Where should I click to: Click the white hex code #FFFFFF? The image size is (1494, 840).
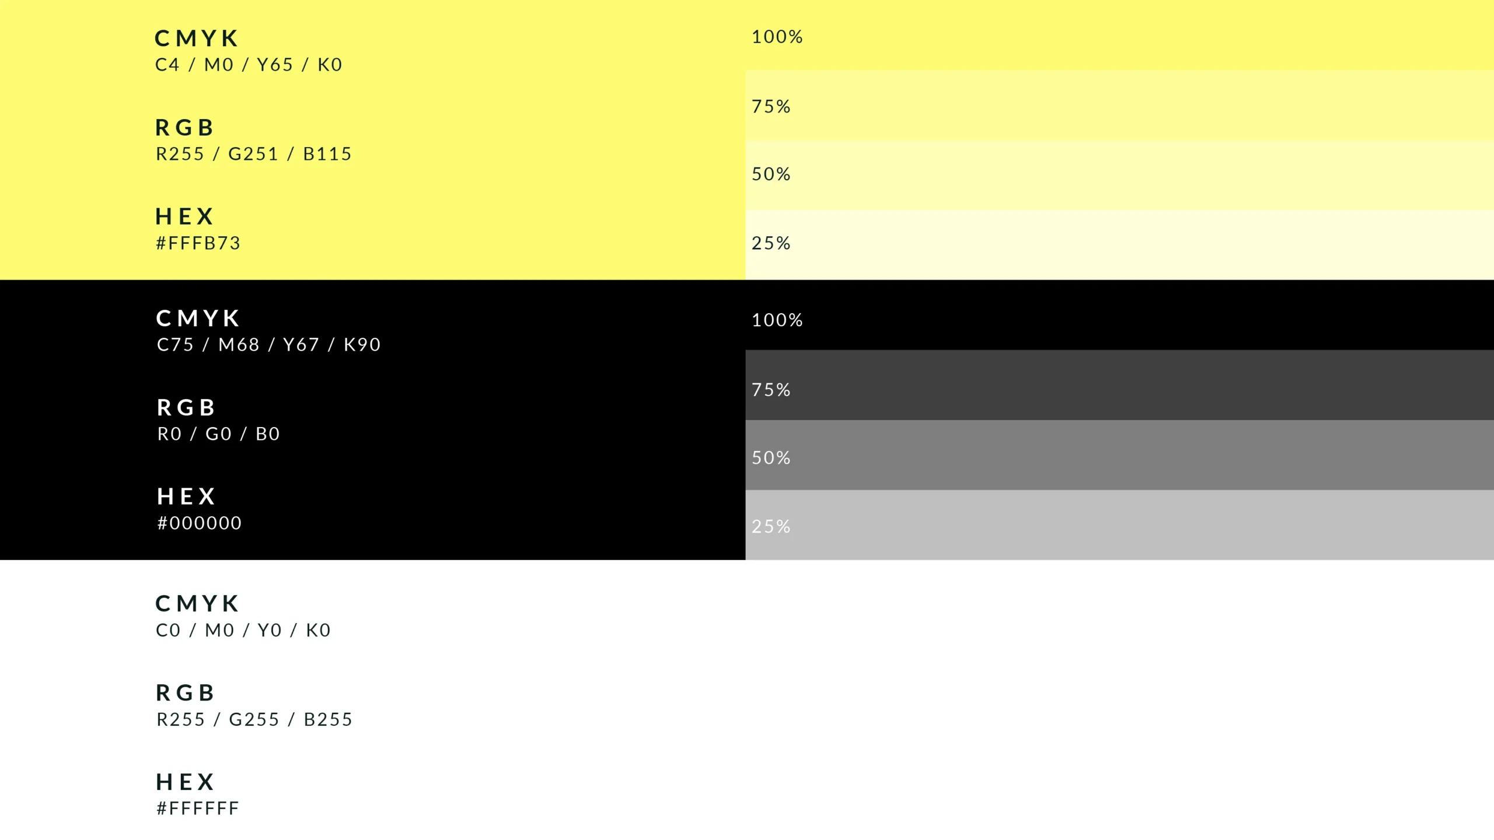198,808
